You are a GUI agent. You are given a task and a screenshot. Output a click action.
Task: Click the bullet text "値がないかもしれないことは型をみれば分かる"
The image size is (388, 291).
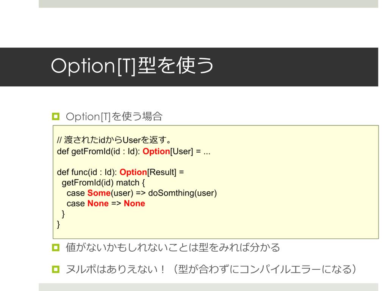point(173,249)
